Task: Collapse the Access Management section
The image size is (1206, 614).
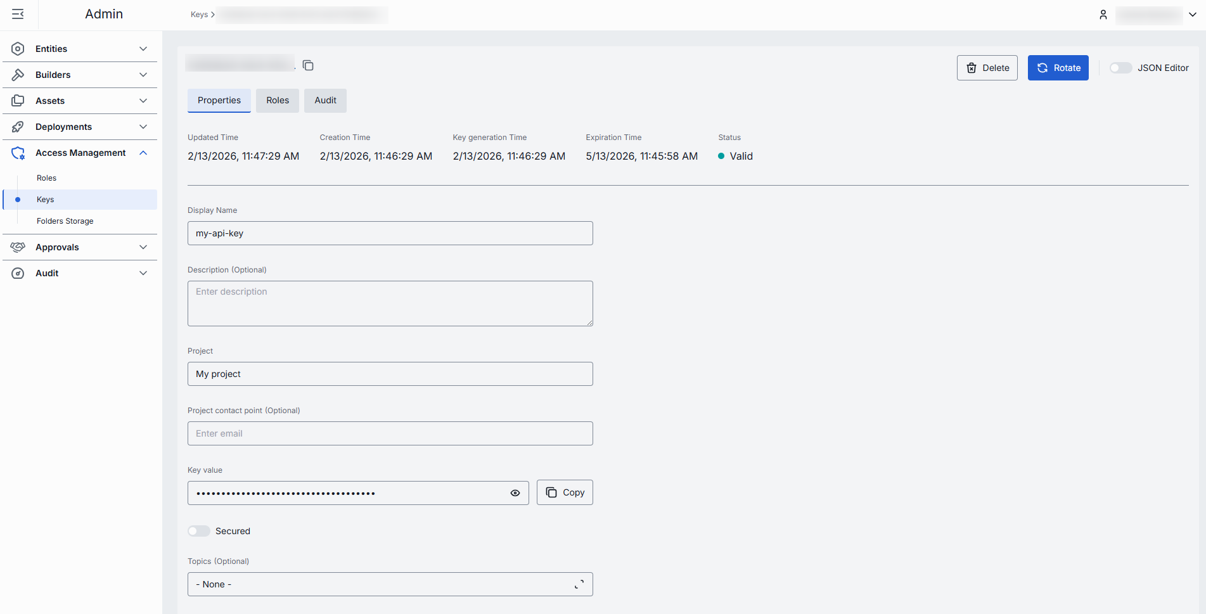Action: (143, 153)
